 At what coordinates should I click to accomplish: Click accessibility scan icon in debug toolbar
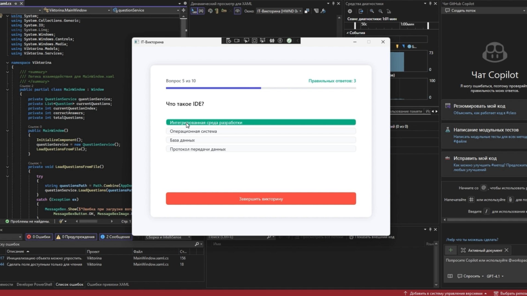(280, 41)
